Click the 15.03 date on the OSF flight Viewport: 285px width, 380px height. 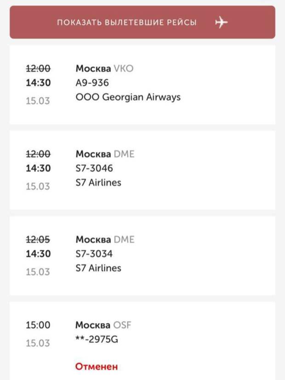[38, 343]
